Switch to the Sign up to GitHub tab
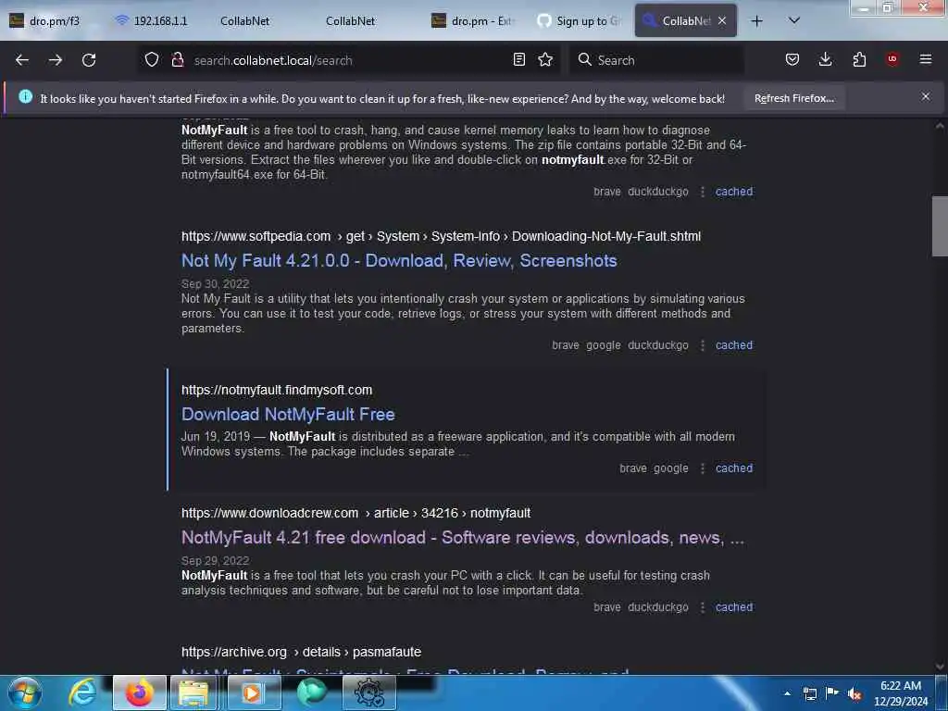948x711 pixels. [580, 20]
